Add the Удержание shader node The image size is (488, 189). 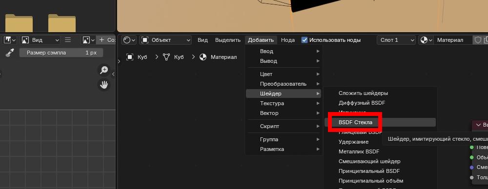point(353,142)
